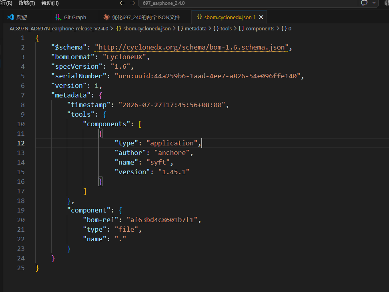Open the tools breadcrumb

tap(226, 28)
